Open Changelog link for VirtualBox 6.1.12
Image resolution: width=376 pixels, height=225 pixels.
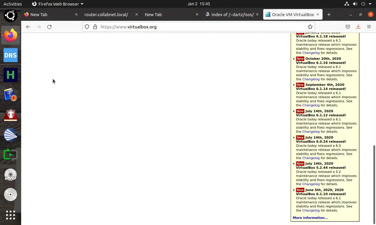pyautogui.click(x=311, y=132)
